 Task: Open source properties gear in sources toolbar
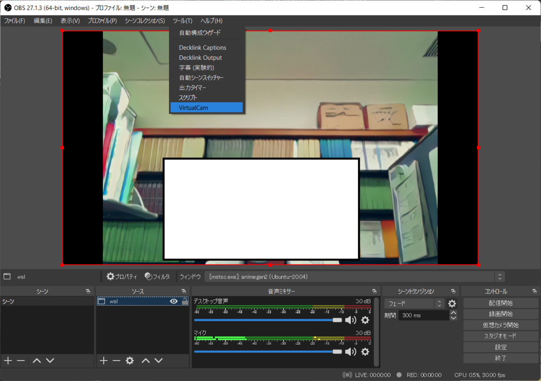point(130,360)
